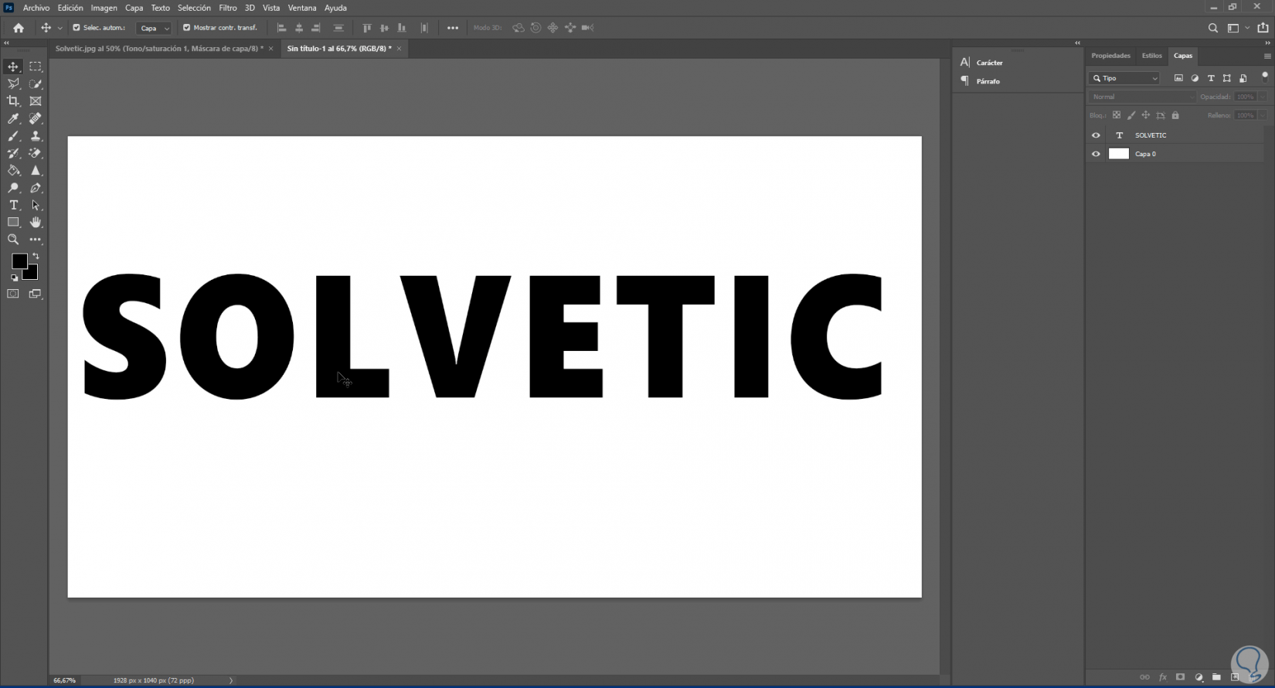The height and width of the screenshot is (688, 1275).
Task: Switch to the Solvetic.jpg document tab
Action: click(x=159, y=49)
